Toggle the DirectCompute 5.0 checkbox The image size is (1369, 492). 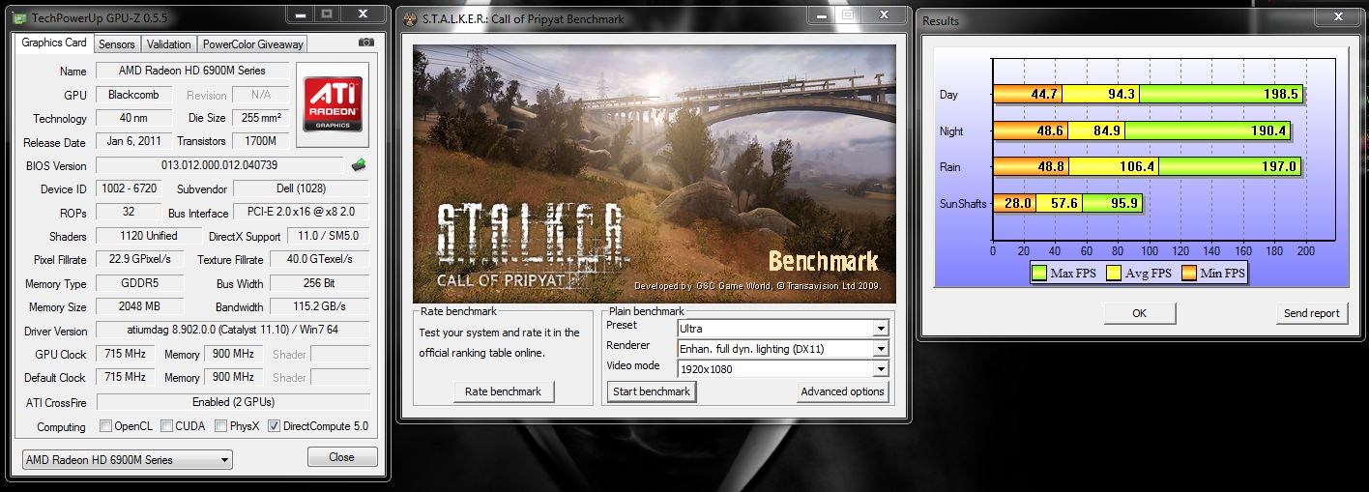(274, 425)
